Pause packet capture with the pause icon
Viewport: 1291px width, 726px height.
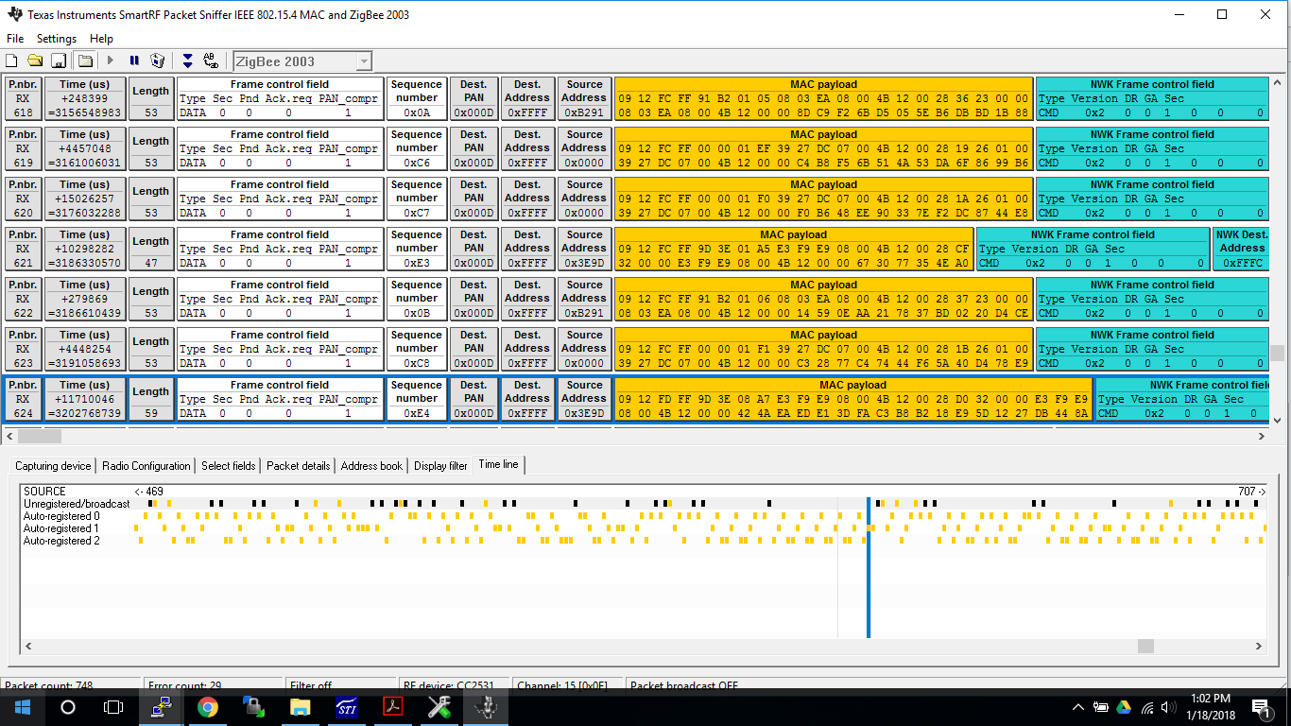click(x=134, y=60)
